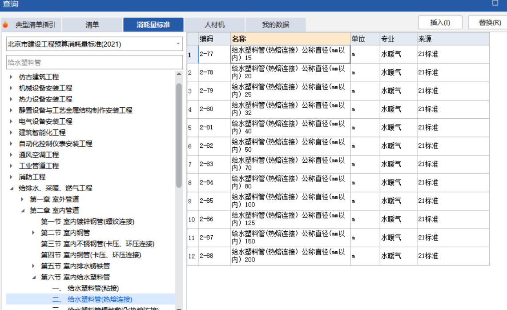Click the name cell ending in 内) 100

point(290,201)
